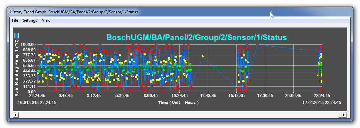Viewport: 360px width, 128px height.
Task: Click the window title bar text
Action: pyautogui.click(x=74, y=12)
